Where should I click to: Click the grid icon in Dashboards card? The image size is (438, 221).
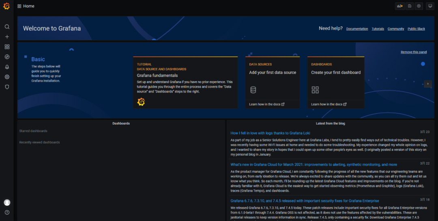coord(315,90)
